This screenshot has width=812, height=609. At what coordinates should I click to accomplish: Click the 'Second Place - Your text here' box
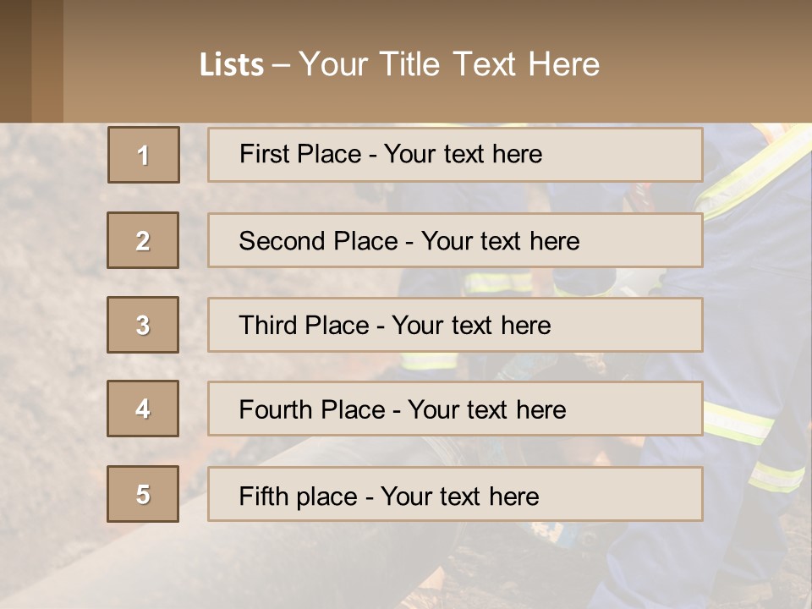pos(455,240)
